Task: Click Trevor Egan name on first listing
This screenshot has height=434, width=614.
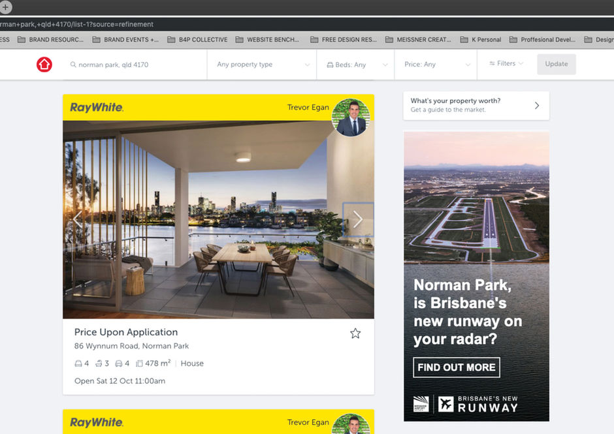Action: [308, 107]
